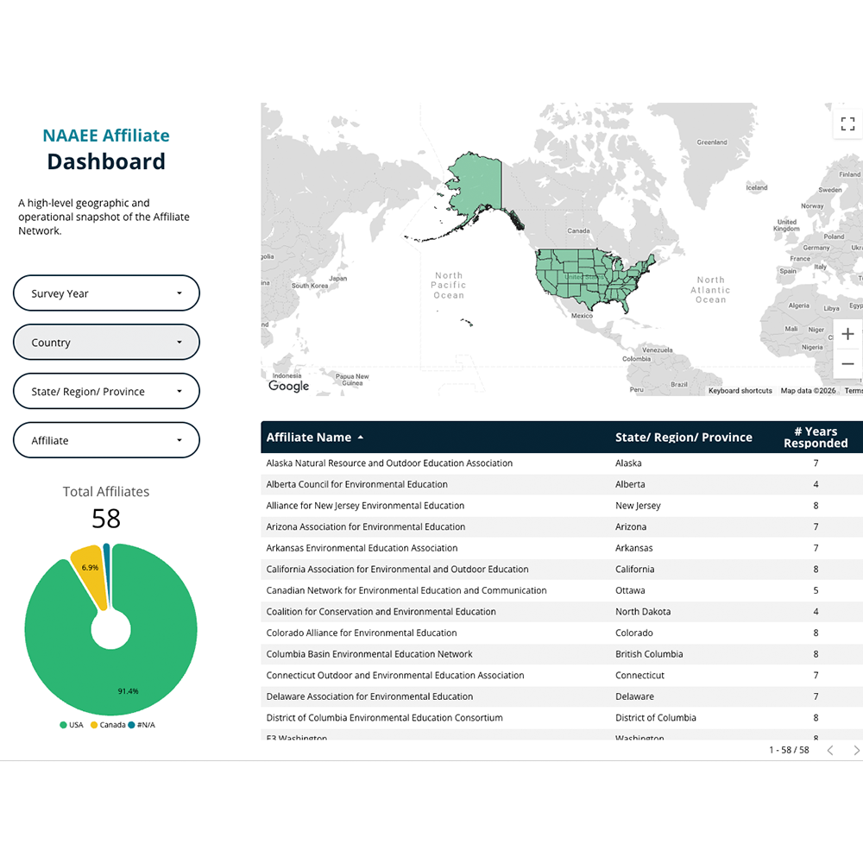Screen dimensions: 863x863
Task: Click the Map data ©2026 text
Action: (808, 391)
